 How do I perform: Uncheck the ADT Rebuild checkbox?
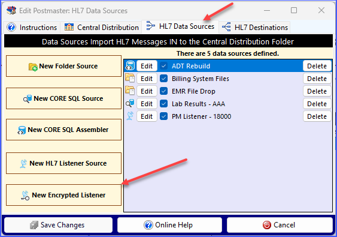click(164, 66)
